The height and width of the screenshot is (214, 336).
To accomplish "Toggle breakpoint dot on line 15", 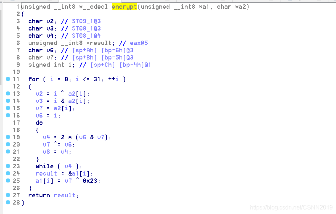I will click(8, 108).
